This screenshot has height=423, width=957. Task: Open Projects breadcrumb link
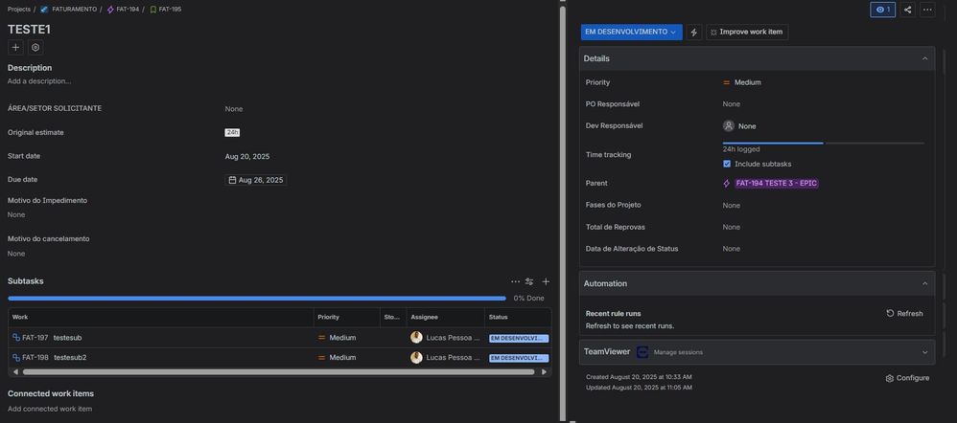(19, 10)
